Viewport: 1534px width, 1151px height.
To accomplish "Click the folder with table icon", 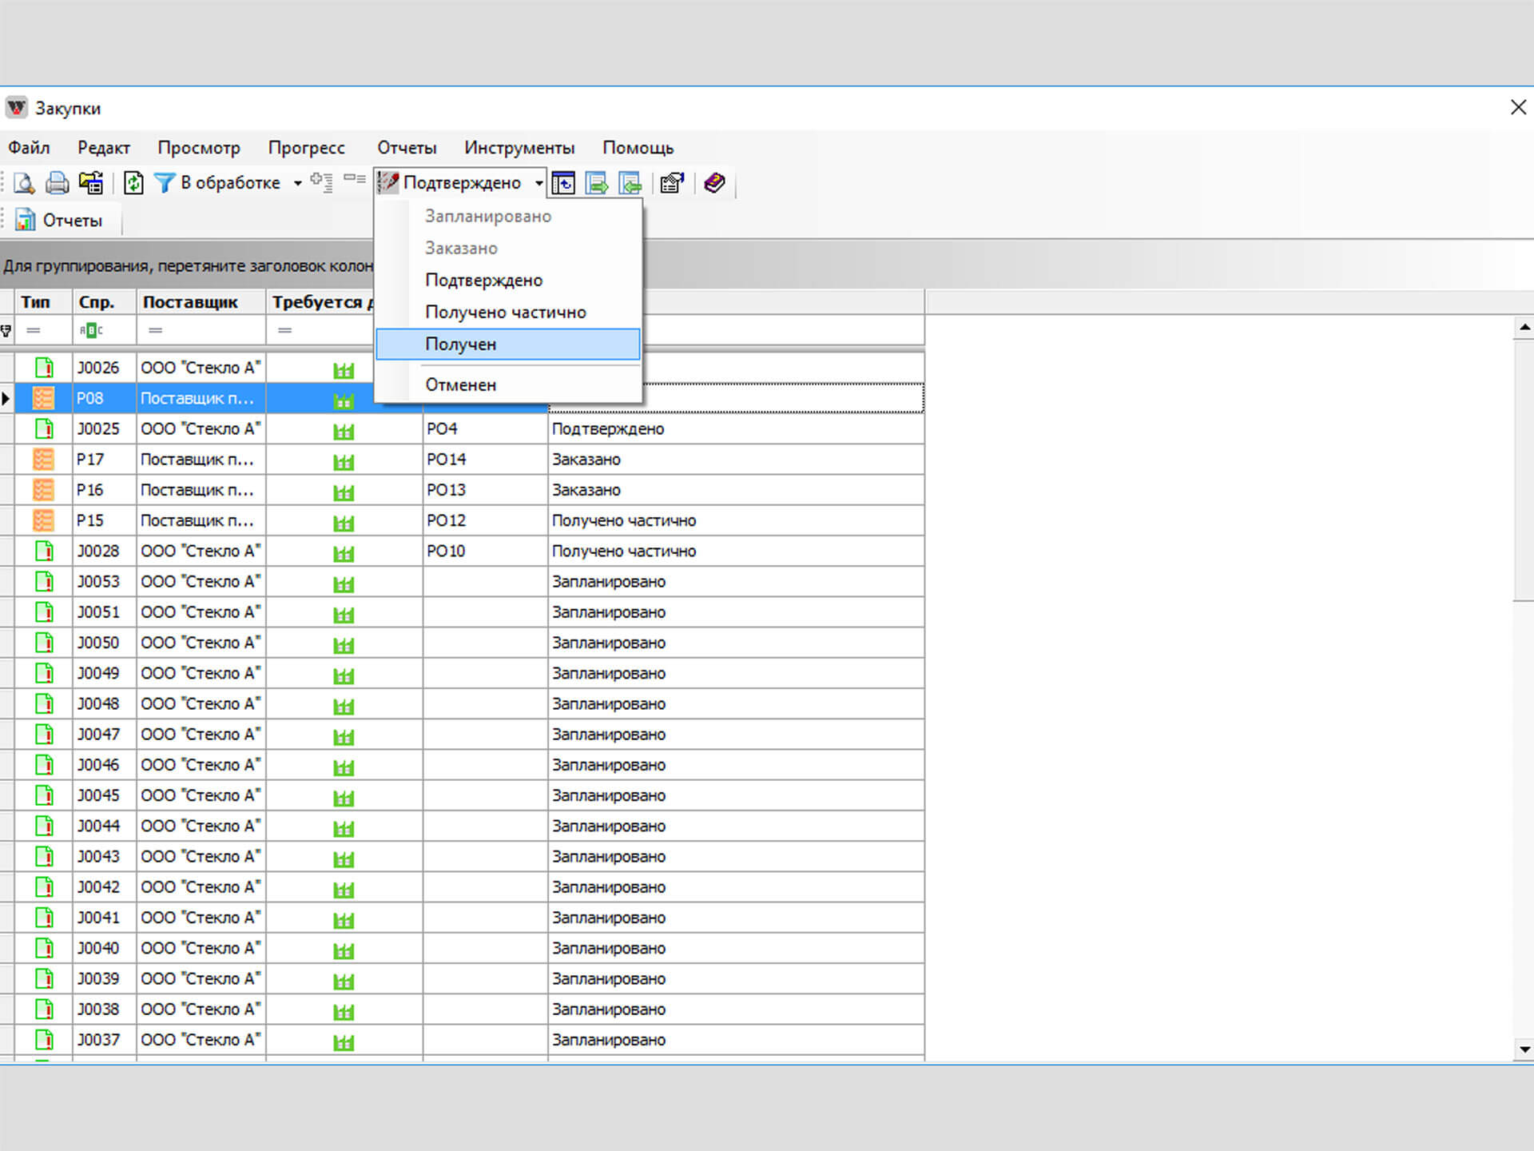I will click(x=91, y=183).
